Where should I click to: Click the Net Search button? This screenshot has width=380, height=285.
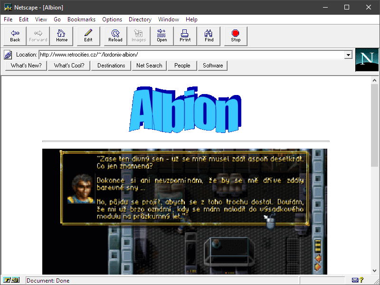(149, 66)
